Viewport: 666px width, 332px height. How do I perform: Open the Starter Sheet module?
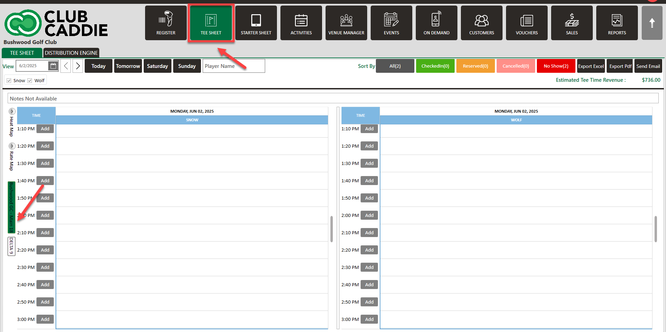point(256,23)
